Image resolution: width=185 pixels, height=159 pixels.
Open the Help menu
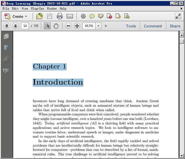click(x=63, y=8)
